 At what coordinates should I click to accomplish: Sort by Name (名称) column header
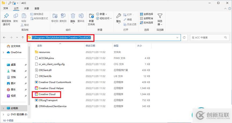(39, 46)
